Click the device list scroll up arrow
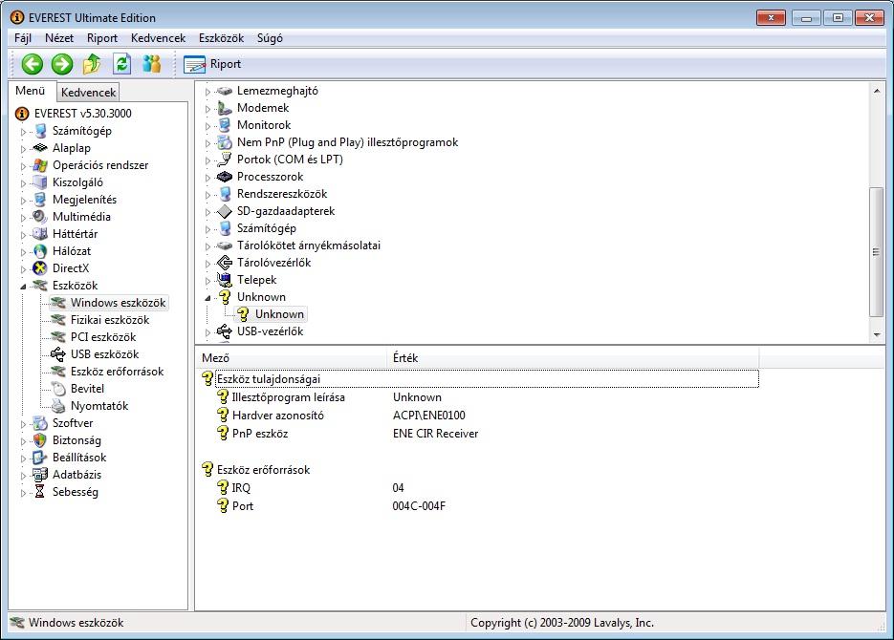The width and height of the screenshot is (894, 640). point(877,91)
